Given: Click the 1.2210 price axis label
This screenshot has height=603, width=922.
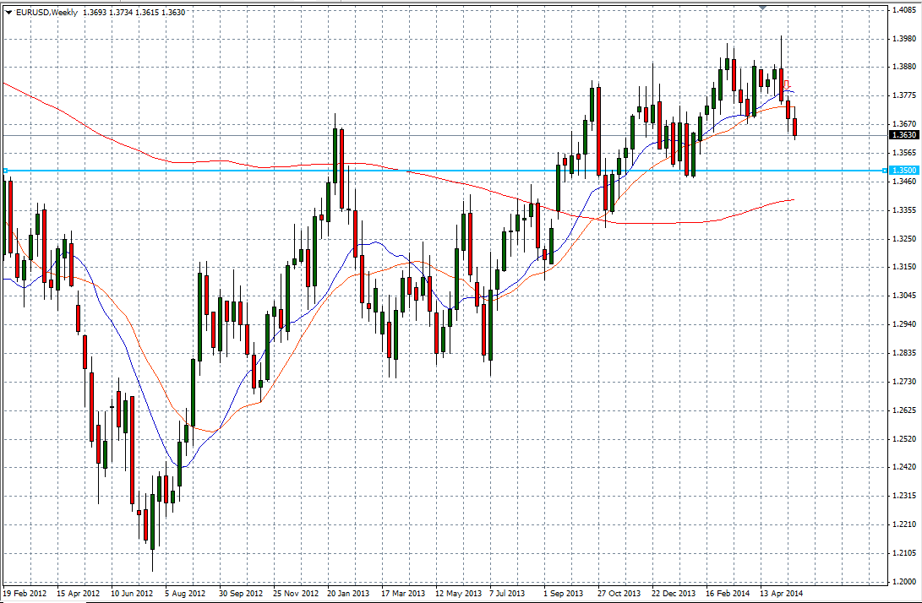Looking at the screenshot, I should click(904, 524).
